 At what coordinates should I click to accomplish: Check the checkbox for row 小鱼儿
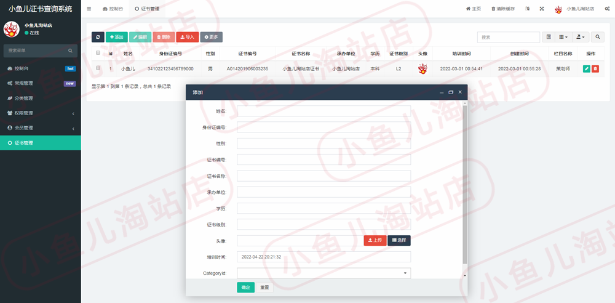(x=98, y=68)
